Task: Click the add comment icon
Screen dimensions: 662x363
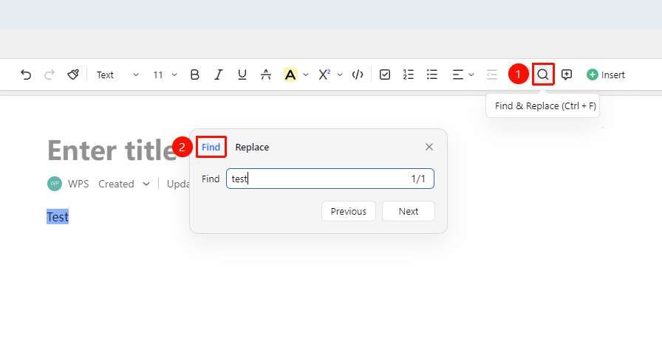Action: (567, 75)
